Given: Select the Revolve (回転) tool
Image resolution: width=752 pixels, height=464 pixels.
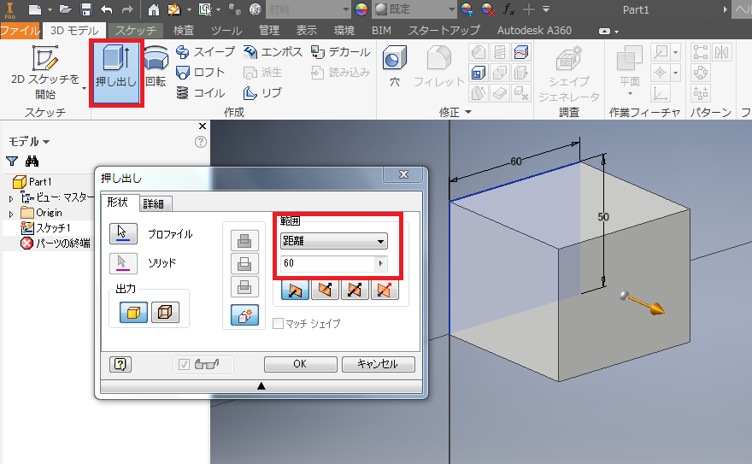Looking at the screenshot, I should 156,68.
